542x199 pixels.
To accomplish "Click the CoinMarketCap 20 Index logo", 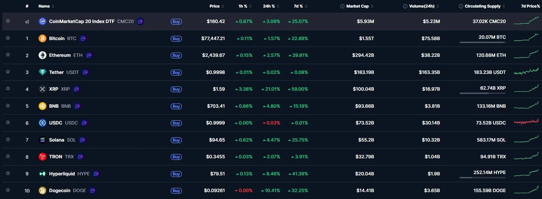I will pos(43,21).
